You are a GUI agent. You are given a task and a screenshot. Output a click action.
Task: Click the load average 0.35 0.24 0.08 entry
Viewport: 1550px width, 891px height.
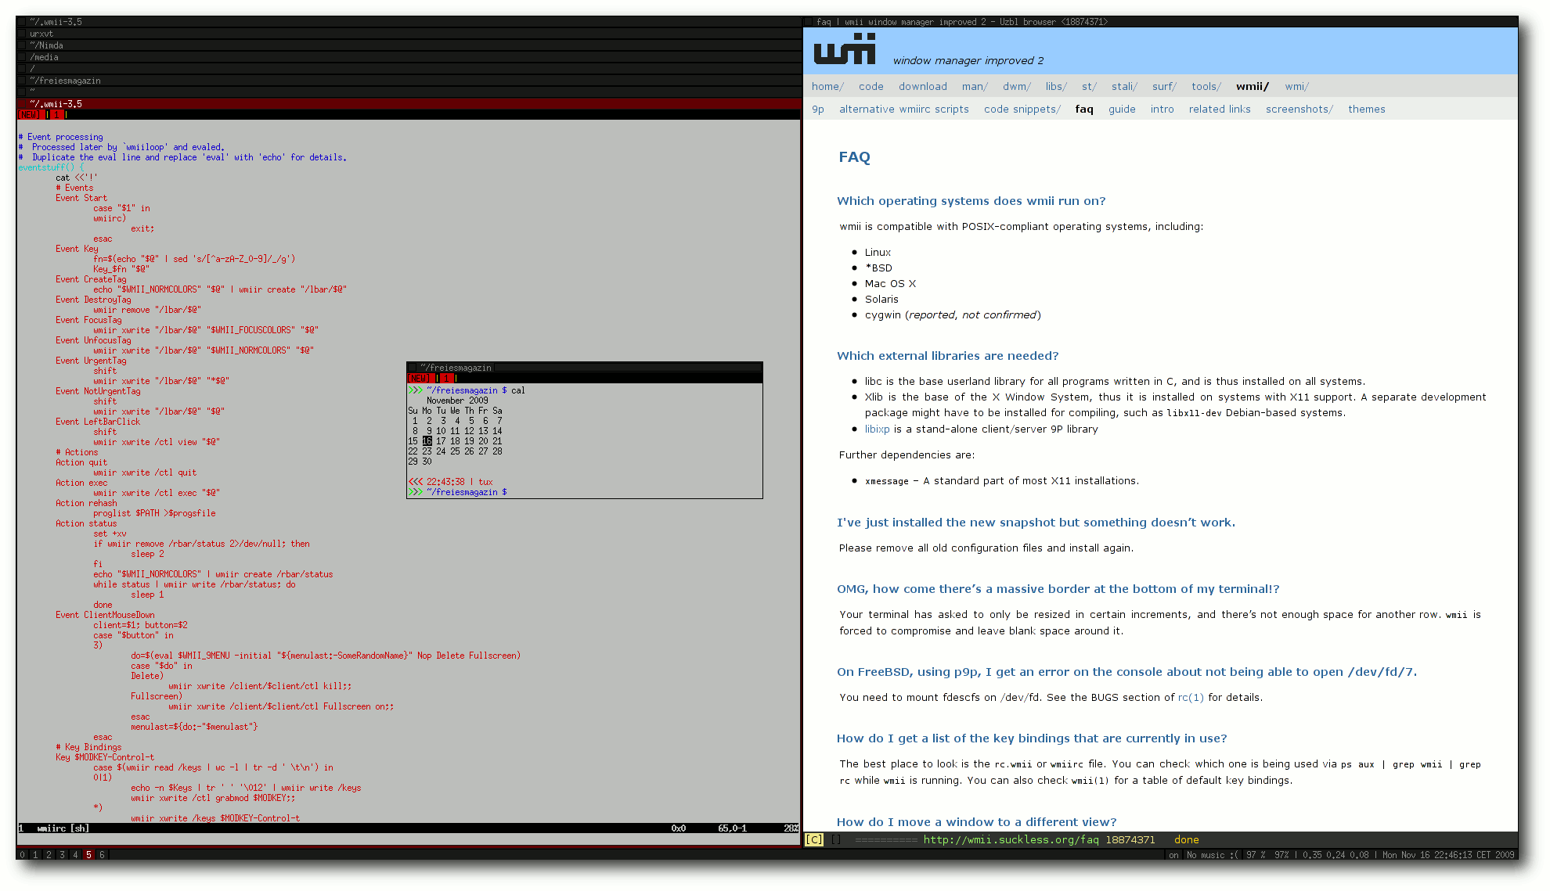click(x=1335, y=855)
